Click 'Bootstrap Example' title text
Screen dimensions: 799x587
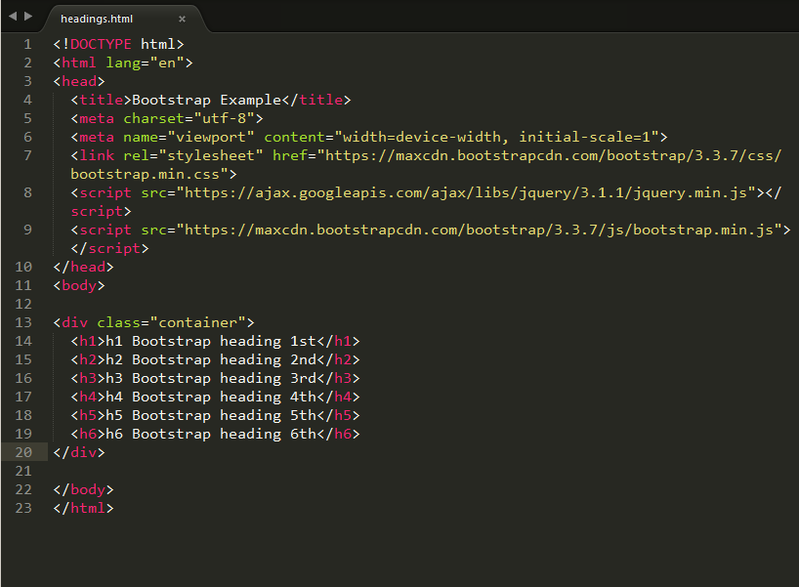pos(207,100)
